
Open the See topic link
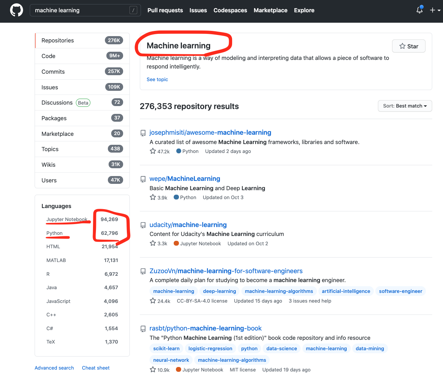(157, 79)
